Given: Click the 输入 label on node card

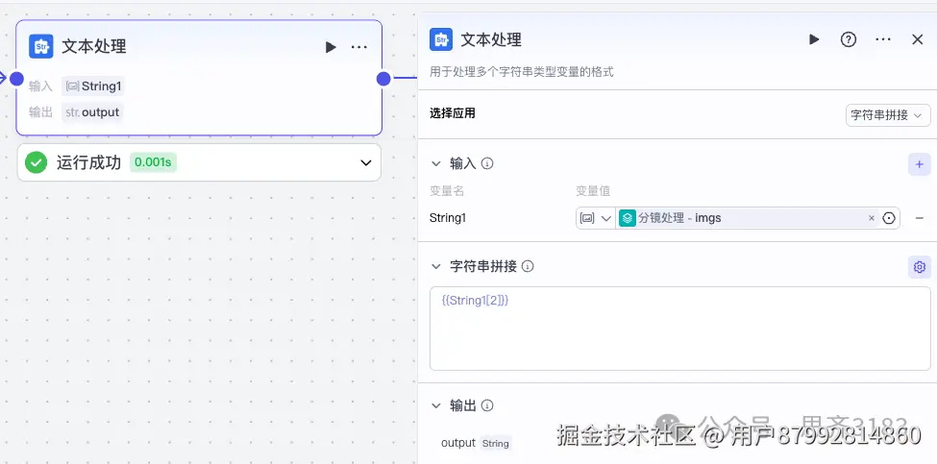Looking at the screenshot, I should [x=40, y=86].
